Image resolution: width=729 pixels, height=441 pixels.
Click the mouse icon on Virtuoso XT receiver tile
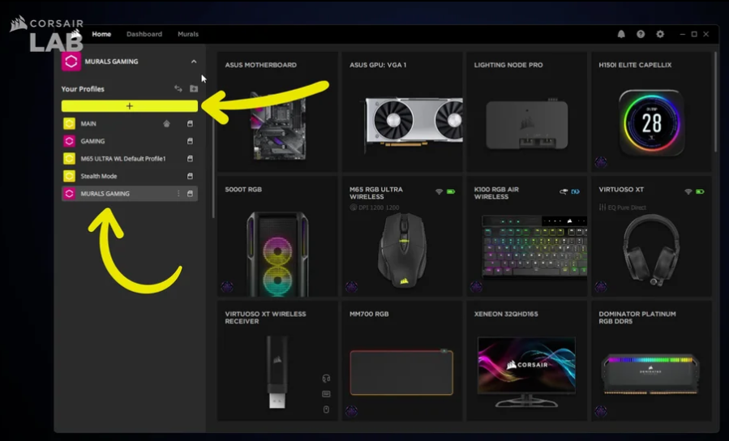(x=326, y=409)
